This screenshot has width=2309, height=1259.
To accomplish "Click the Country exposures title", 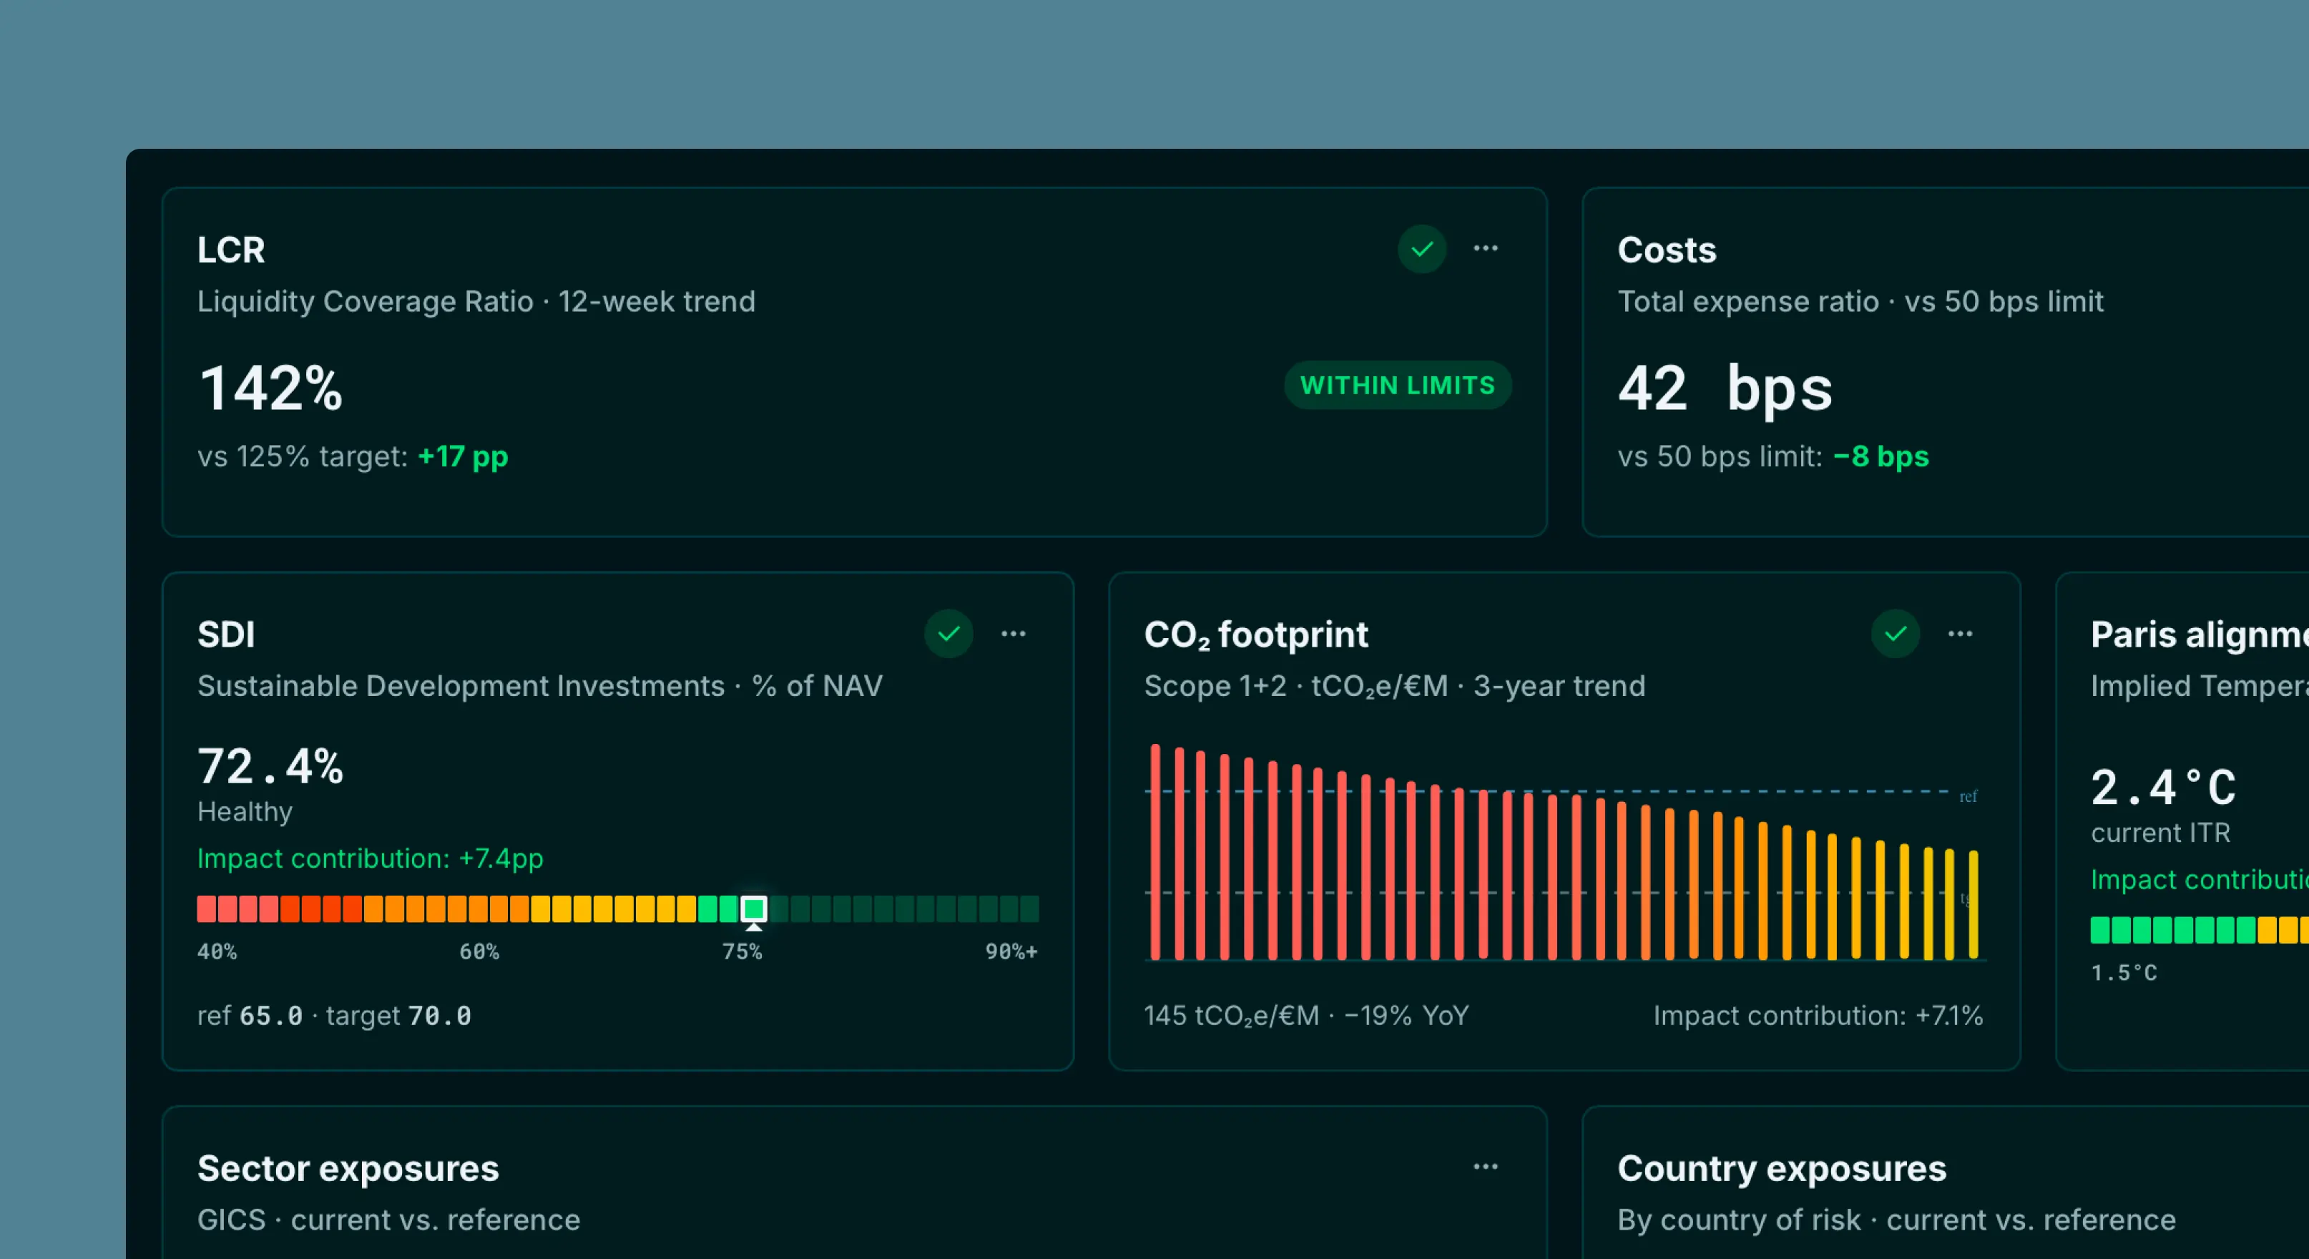I will pos(1782,1168).
